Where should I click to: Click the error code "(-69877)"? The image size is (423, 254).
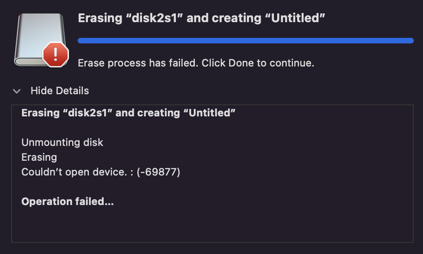pos(158,172)
